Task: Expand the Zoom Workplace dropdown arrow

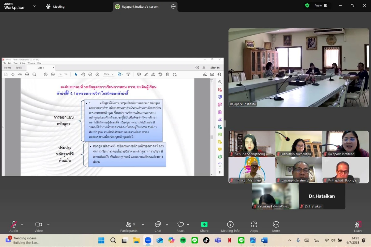Action: [x=34, y=6]
